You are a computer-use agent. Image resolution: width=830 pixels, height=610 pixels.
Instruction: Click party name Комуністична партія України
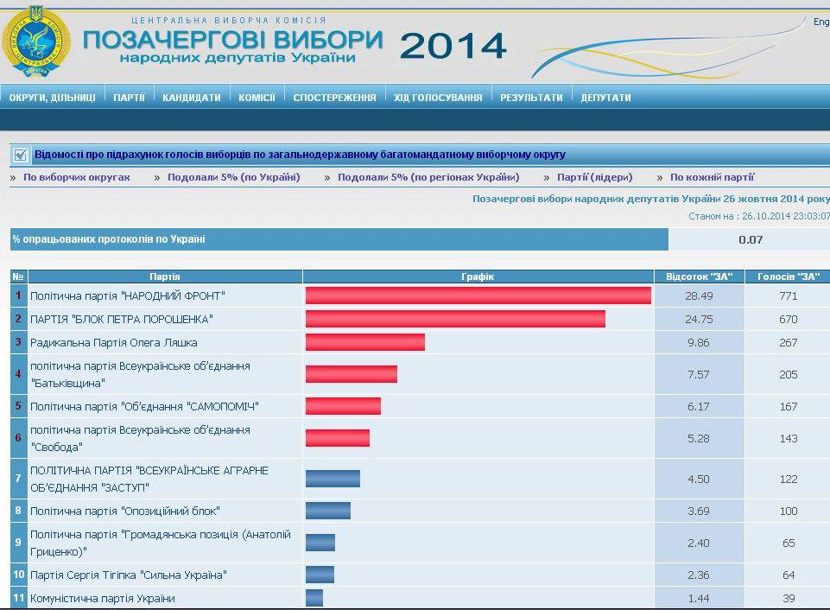click(x=103, y=599)
